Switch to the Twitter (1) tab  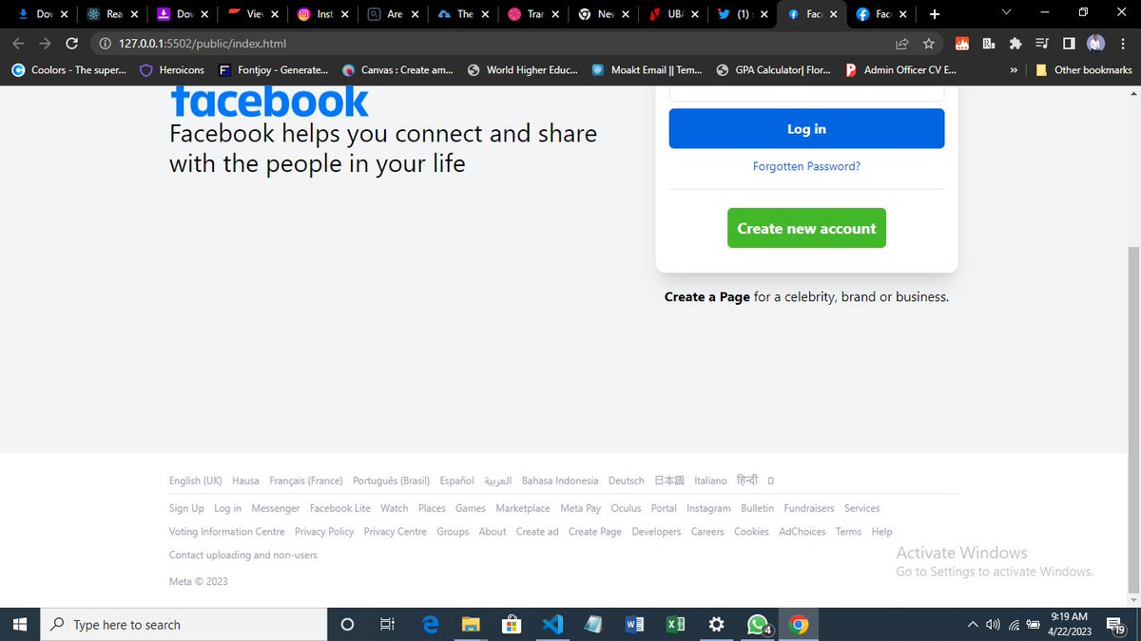point(743,14)
